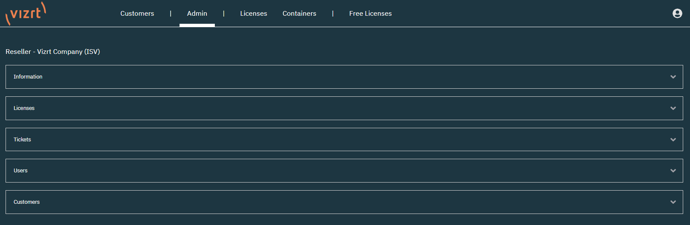Expand the Users panel chevron arrow
This screenshot has height=225, width=690.
(673, 171)
